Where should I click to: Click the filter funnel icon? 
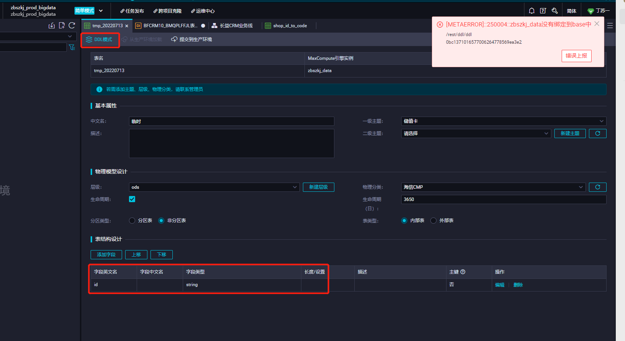72,47
